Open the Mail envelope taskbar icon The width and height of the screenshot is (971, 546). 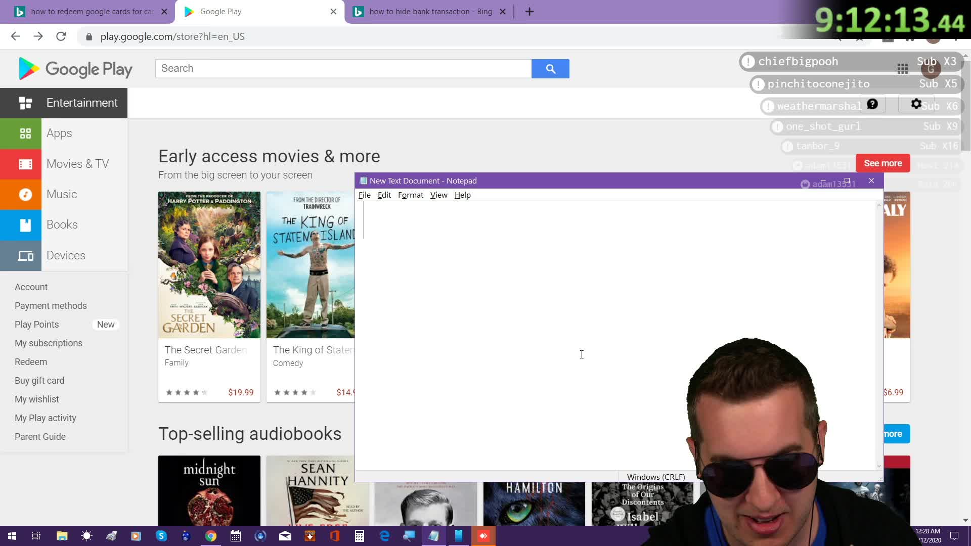point(285,536)
